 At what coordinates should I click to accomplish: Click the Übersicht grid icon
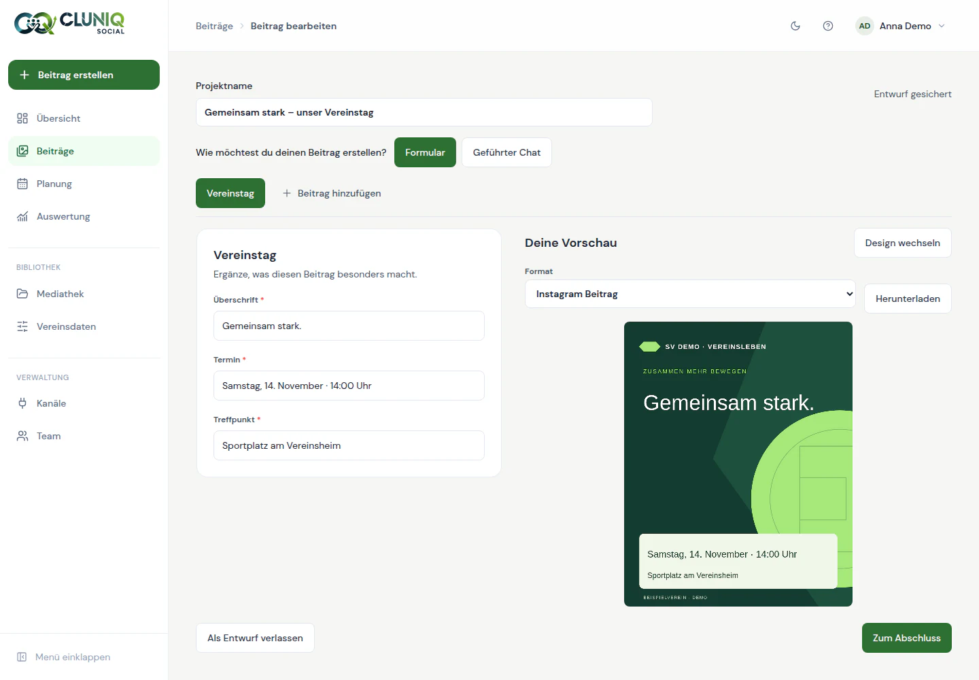(22, 118)
